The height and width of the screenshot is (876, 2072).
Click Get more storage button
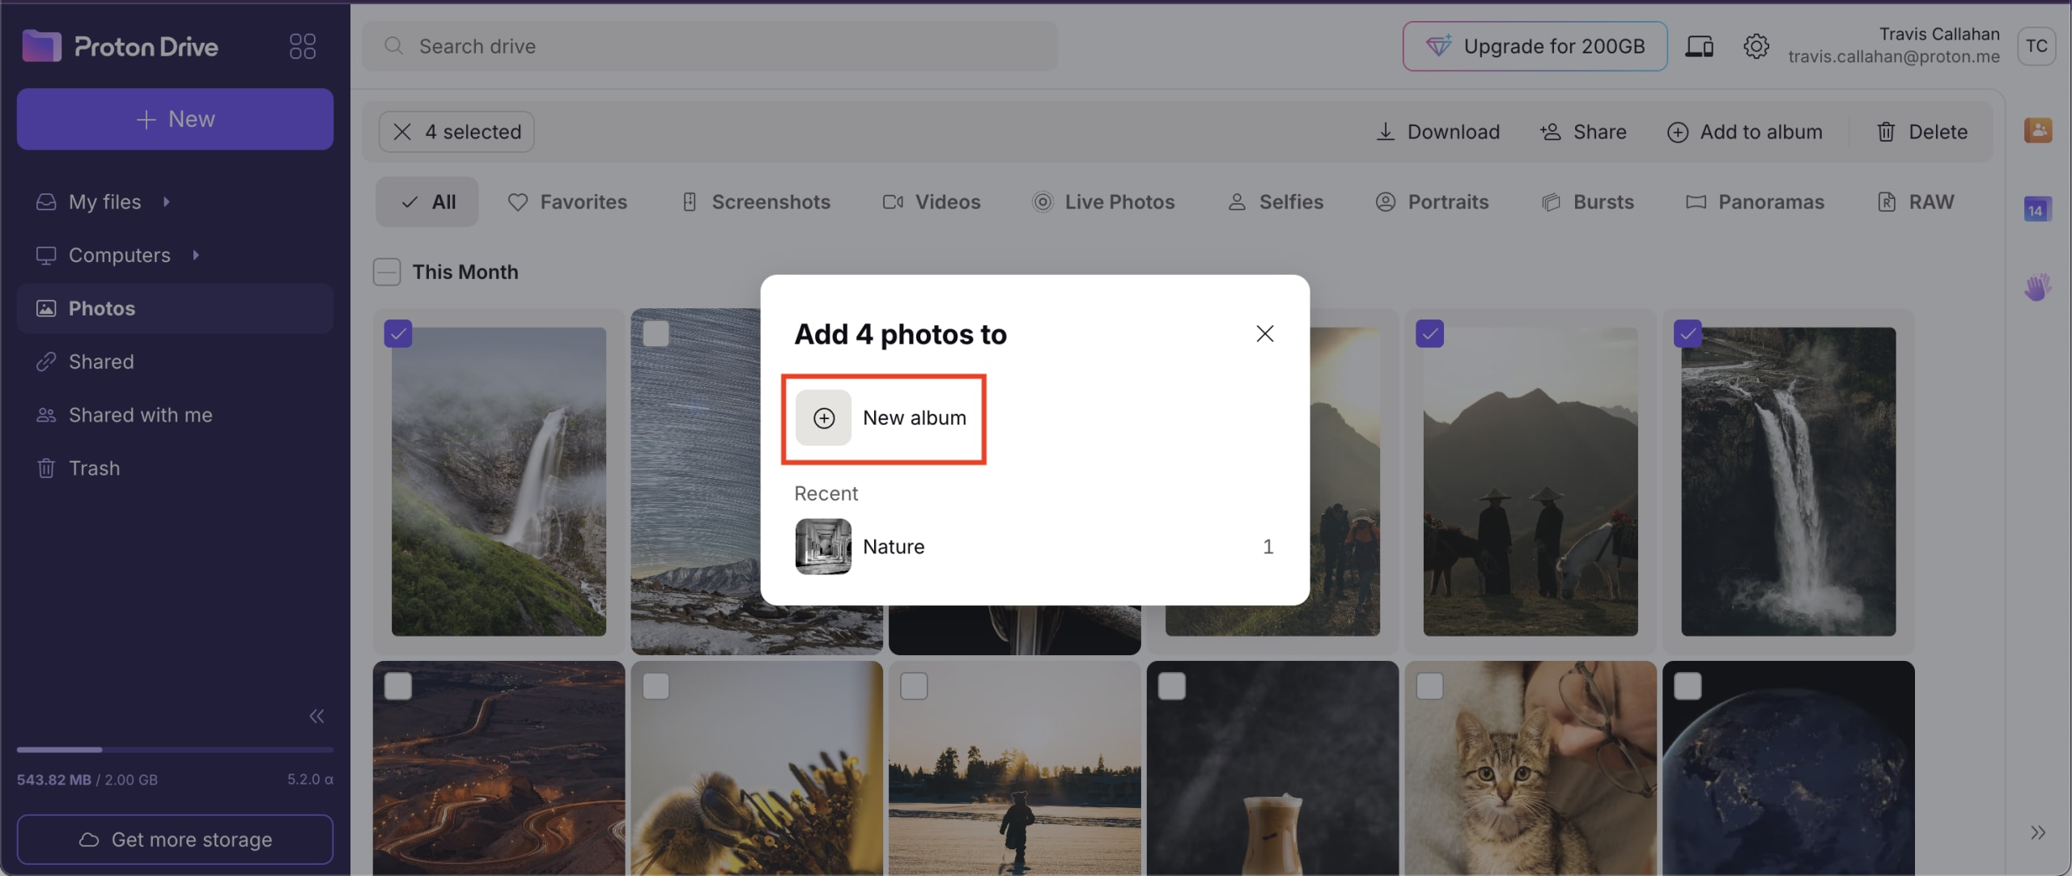point(175,840)
